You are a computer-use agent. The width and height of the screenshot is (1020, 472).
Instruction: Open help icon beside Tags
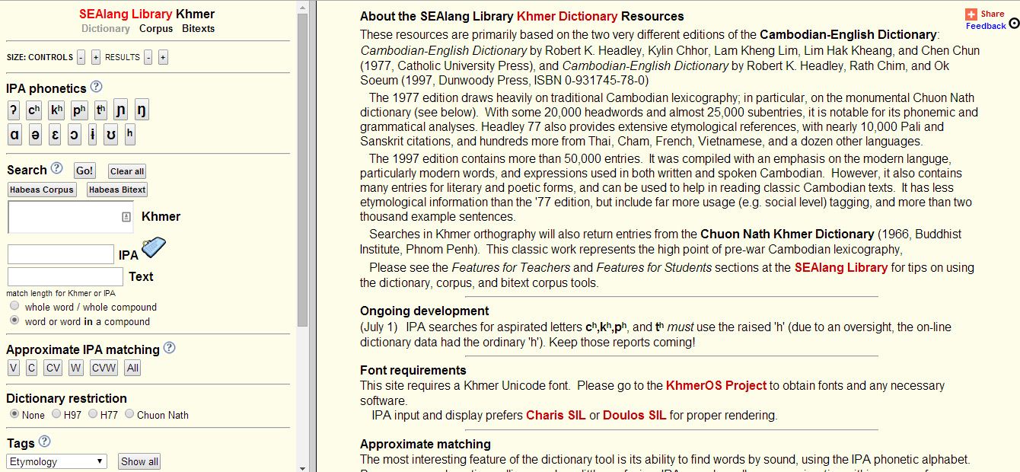(x=44, y=442)
